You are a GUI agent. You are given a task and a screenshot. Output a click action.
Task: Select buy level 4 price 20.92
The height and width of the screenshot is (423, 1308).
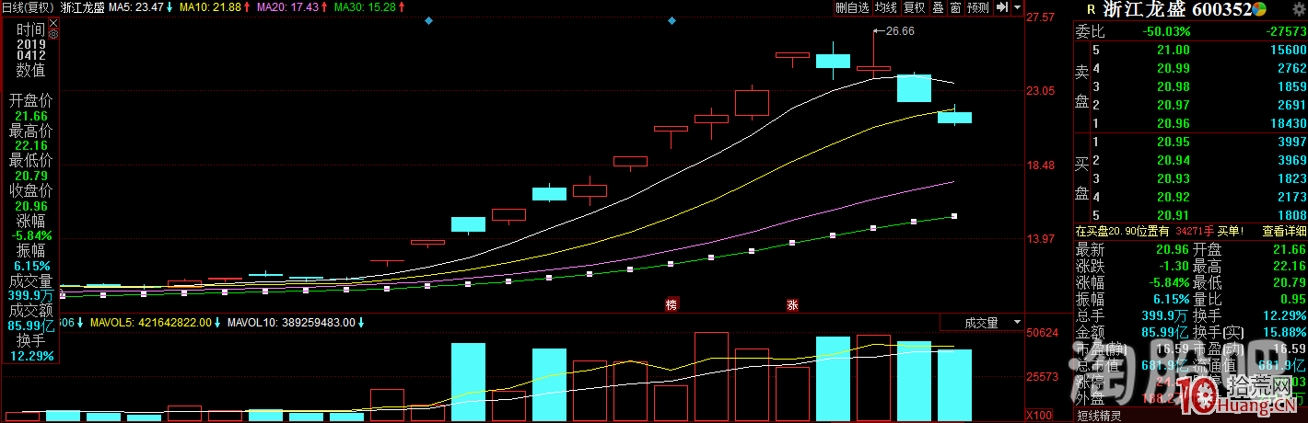pos(1173,197)
